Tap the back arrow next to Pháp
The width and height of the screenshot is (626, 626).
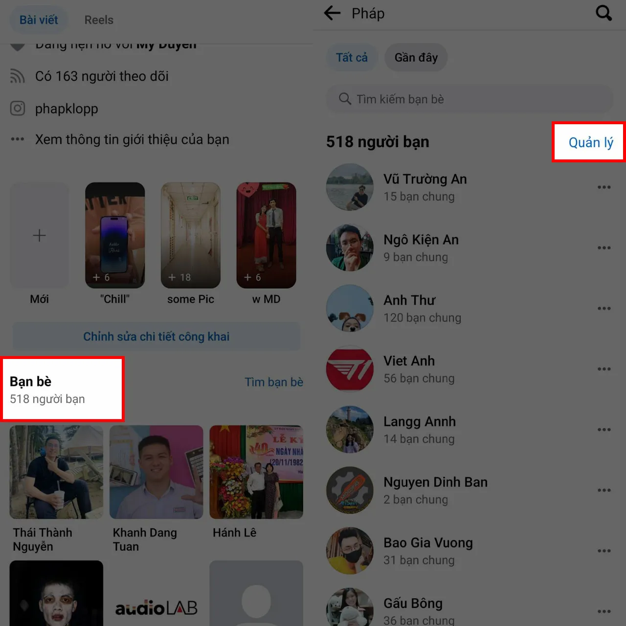tap(332, 13)
